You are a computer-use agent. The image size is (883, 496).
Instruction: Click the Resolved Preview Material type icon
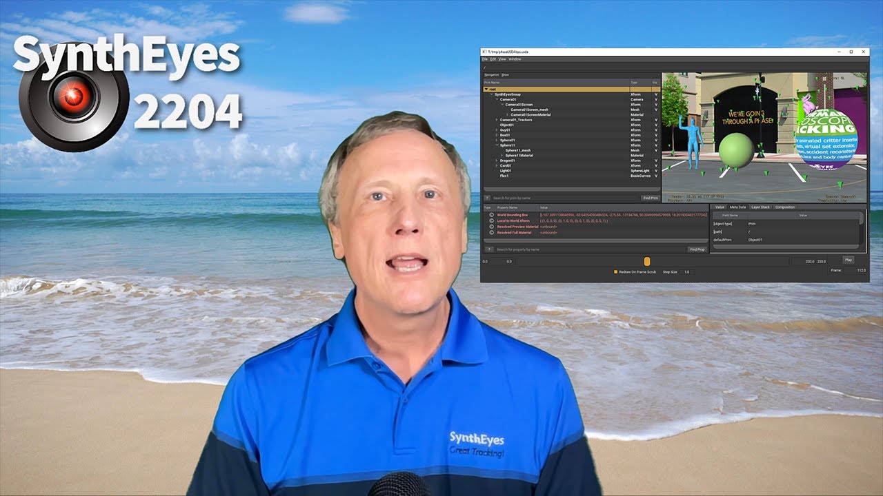click(492, 227)
